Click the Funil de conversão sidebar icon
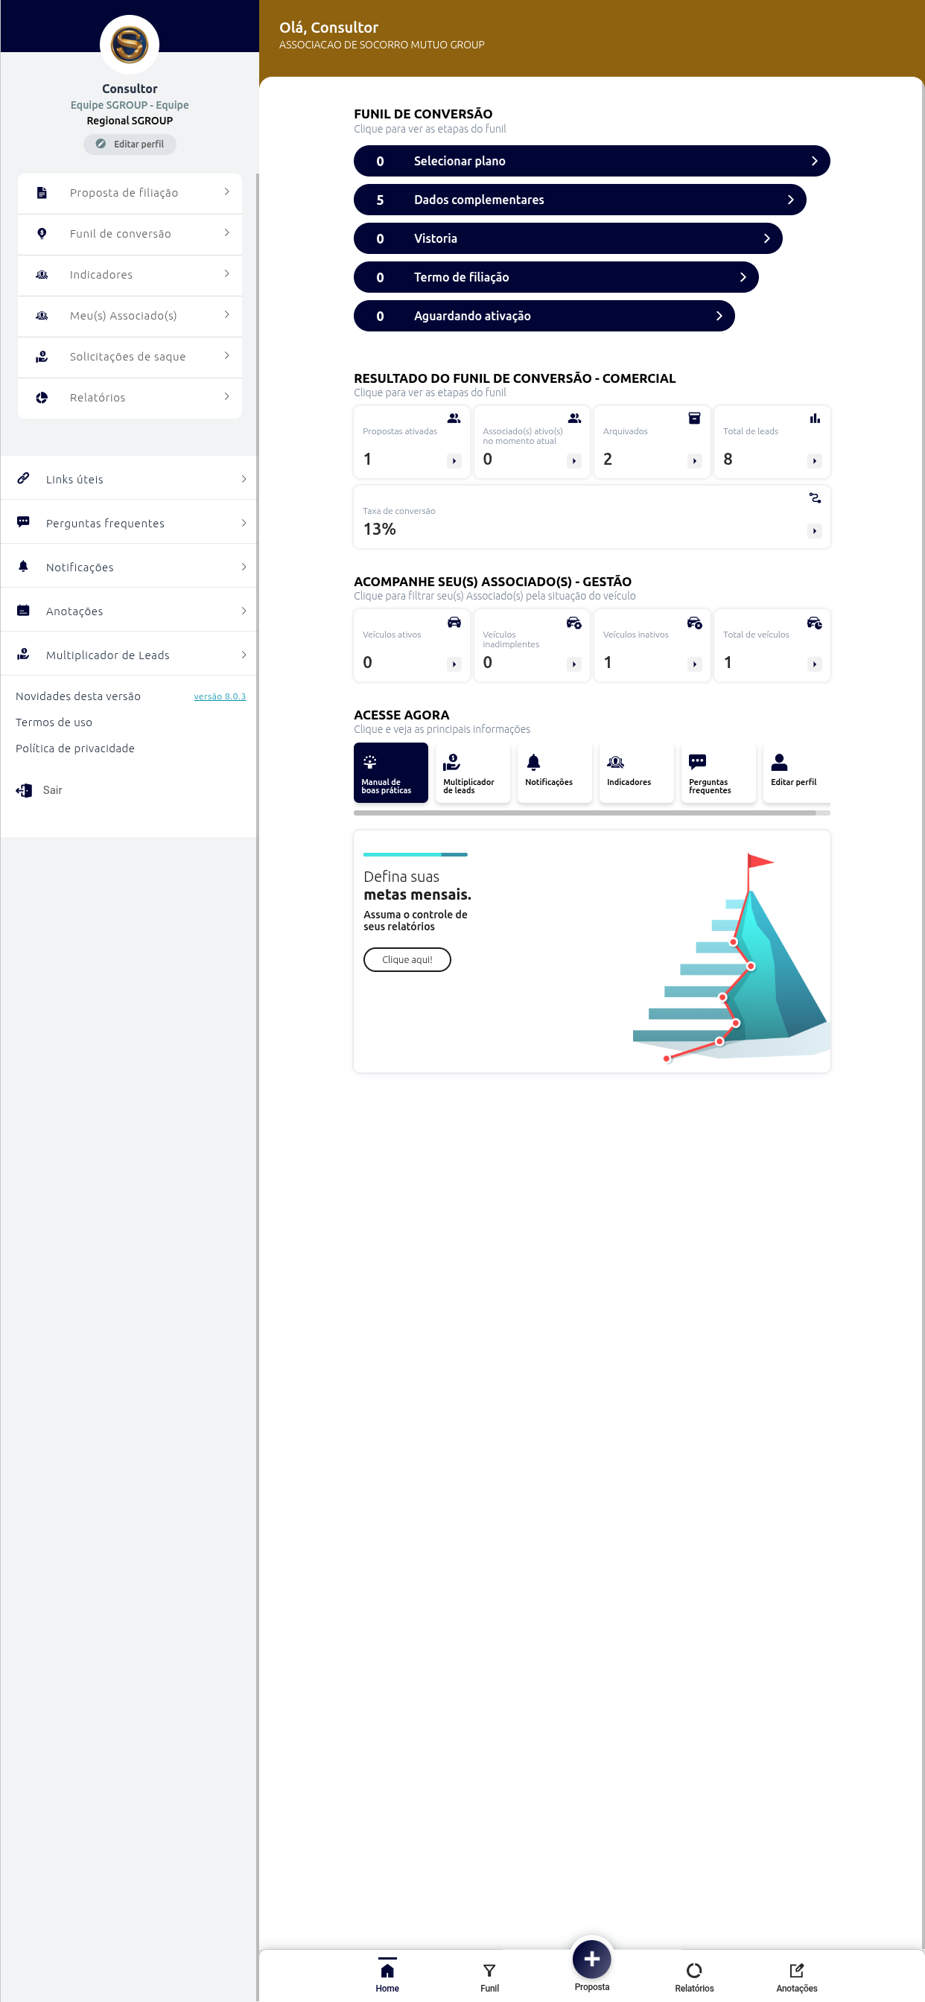The image size is (925, 2002). pyautogui.click(x=42, y=233)
